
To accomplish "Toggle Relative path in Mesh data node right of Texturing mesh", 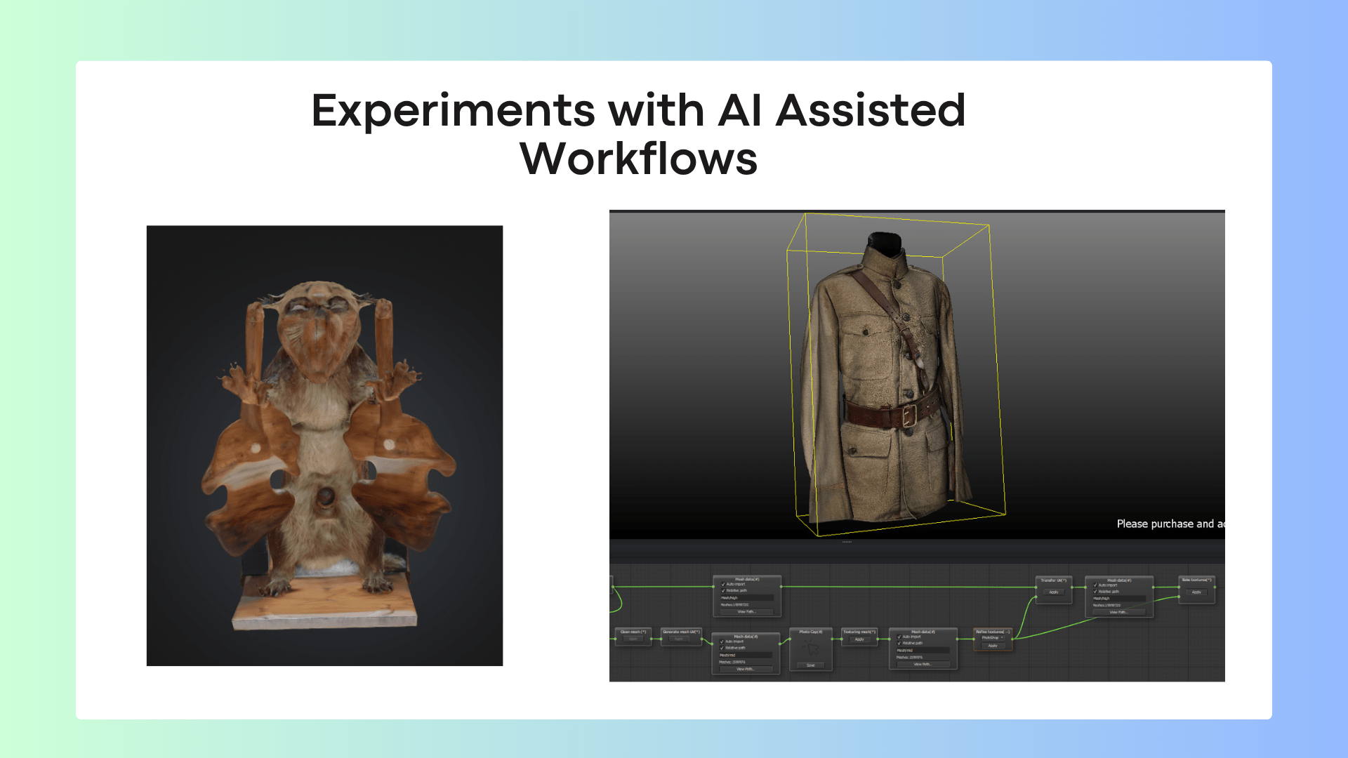I will coord(899,643).
